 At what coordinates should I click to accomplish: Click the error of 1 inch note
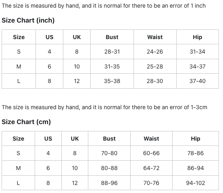click(104, 6)
